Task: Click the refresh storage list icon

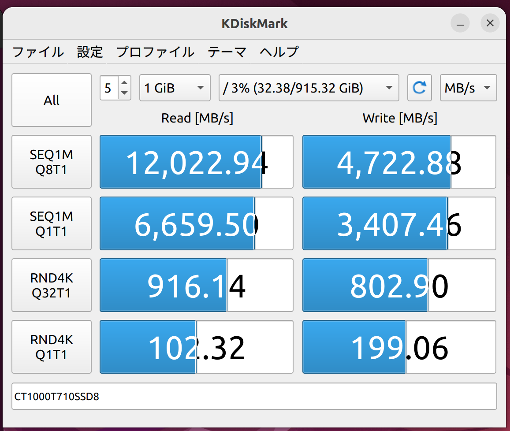Action: click(x=418, y=88)
